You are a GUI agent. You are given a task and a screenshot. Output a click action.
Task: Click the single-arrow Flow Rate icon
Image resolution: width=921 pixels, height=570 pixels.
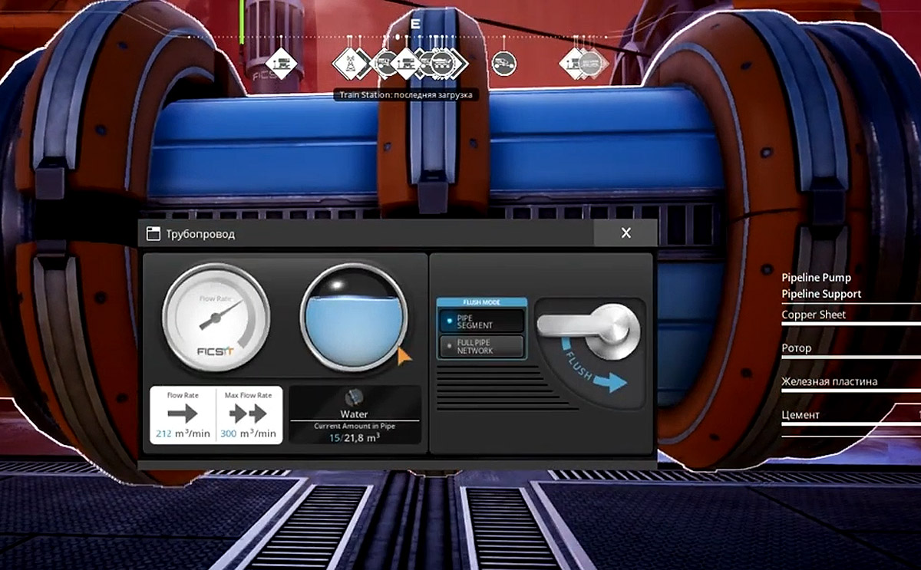[183, 414]
